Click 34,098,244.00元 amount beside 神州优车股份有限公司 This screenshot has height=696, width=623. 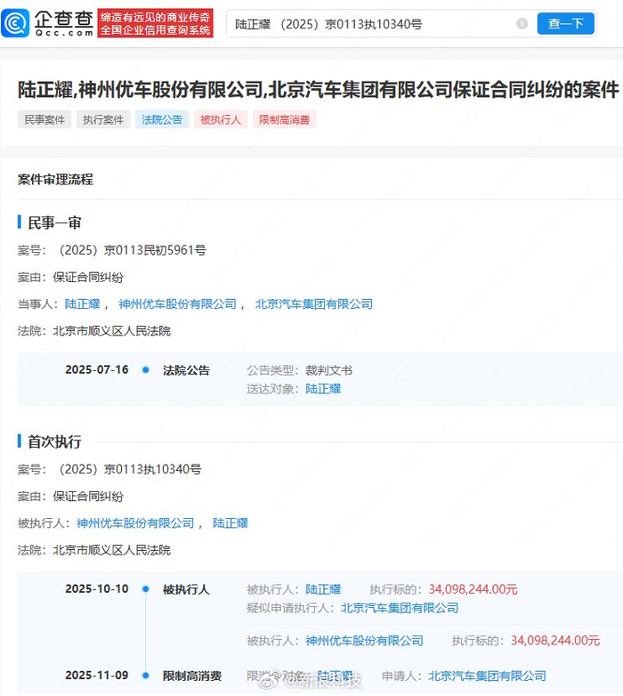[x=555, y=641]
